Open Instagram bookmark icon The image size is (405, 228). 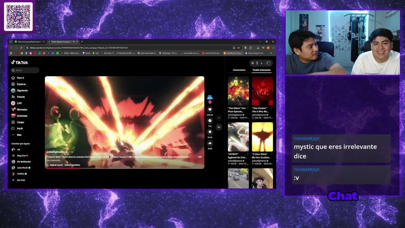[x=31, y=53]
